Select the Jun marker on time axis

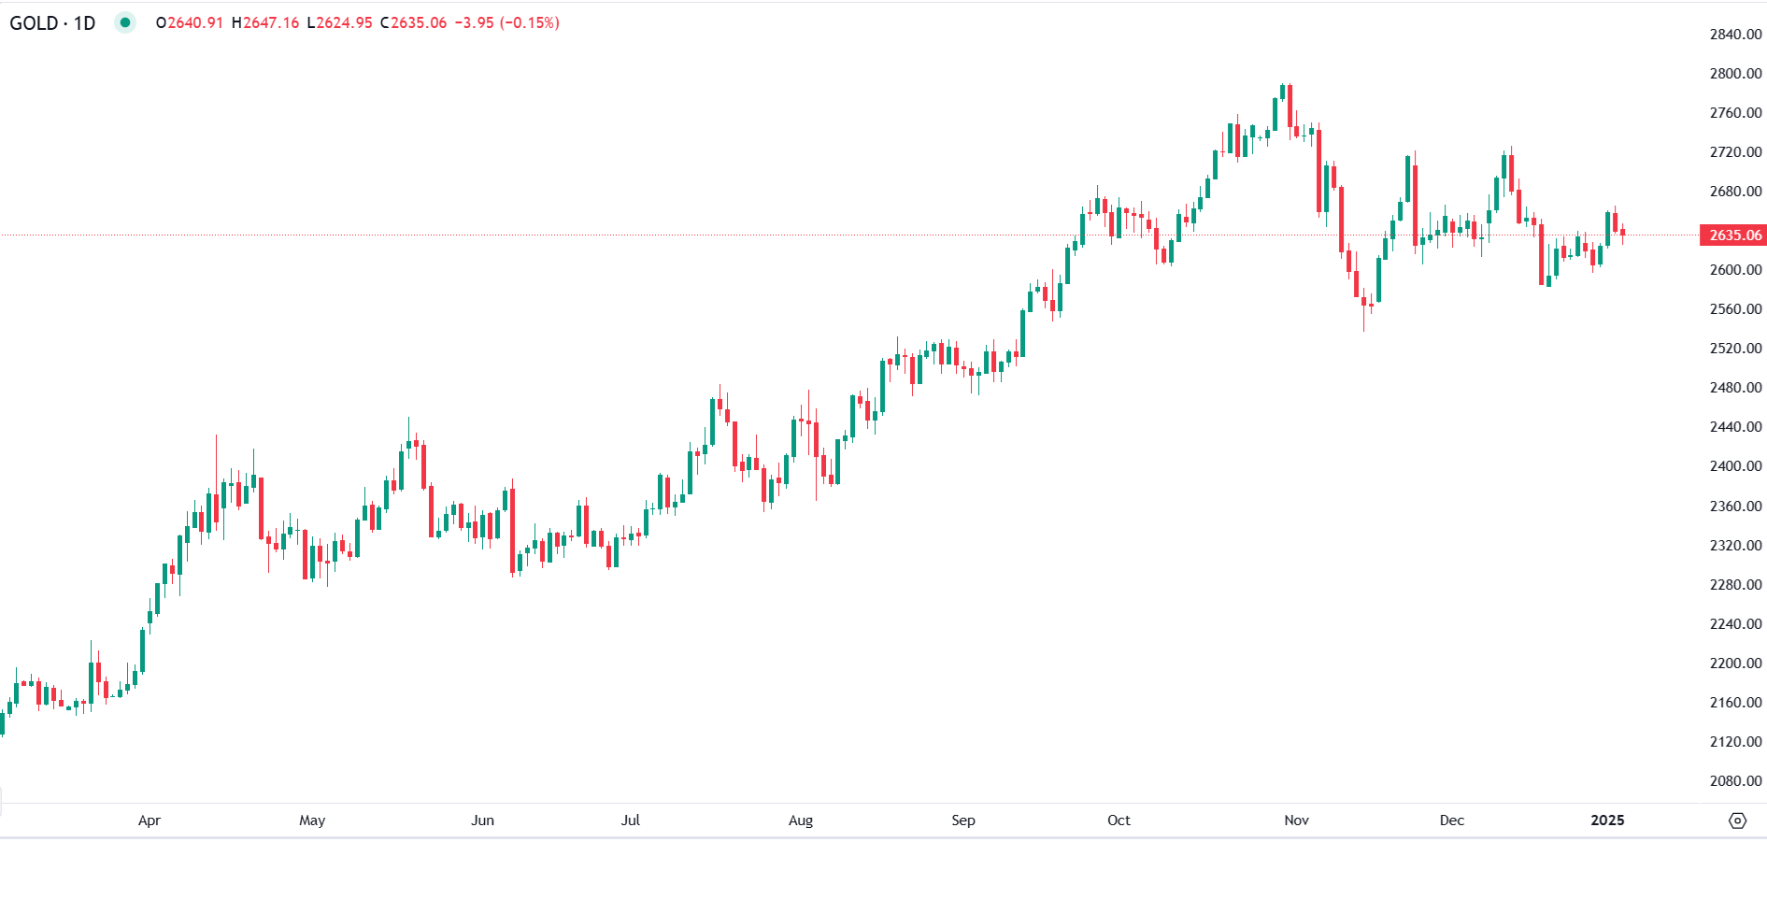tap(482, 821)
